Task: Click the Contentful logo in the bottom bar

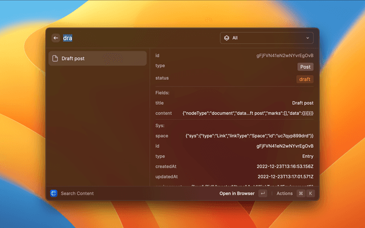Action: 54,193
